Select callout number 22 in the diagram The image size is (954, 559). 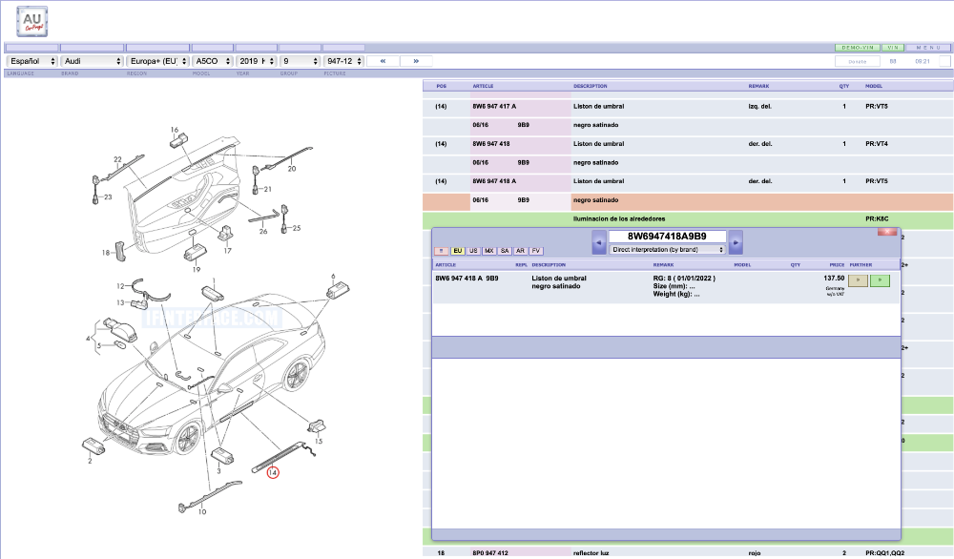point(117,159)
